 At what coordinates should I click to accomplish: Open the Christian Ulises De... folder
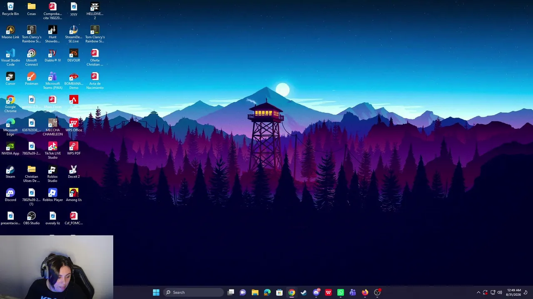point(32,174)
